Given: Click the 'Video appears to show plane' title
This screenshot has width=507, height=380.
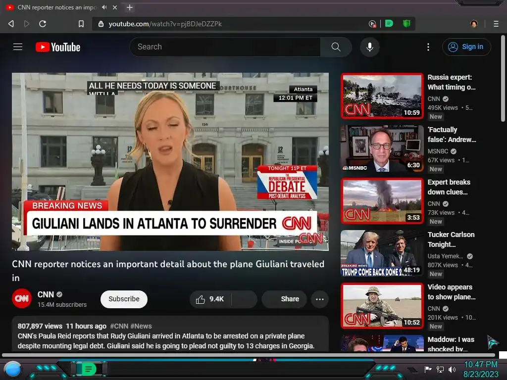Looking at the screenshot, I should pos(452,292).
